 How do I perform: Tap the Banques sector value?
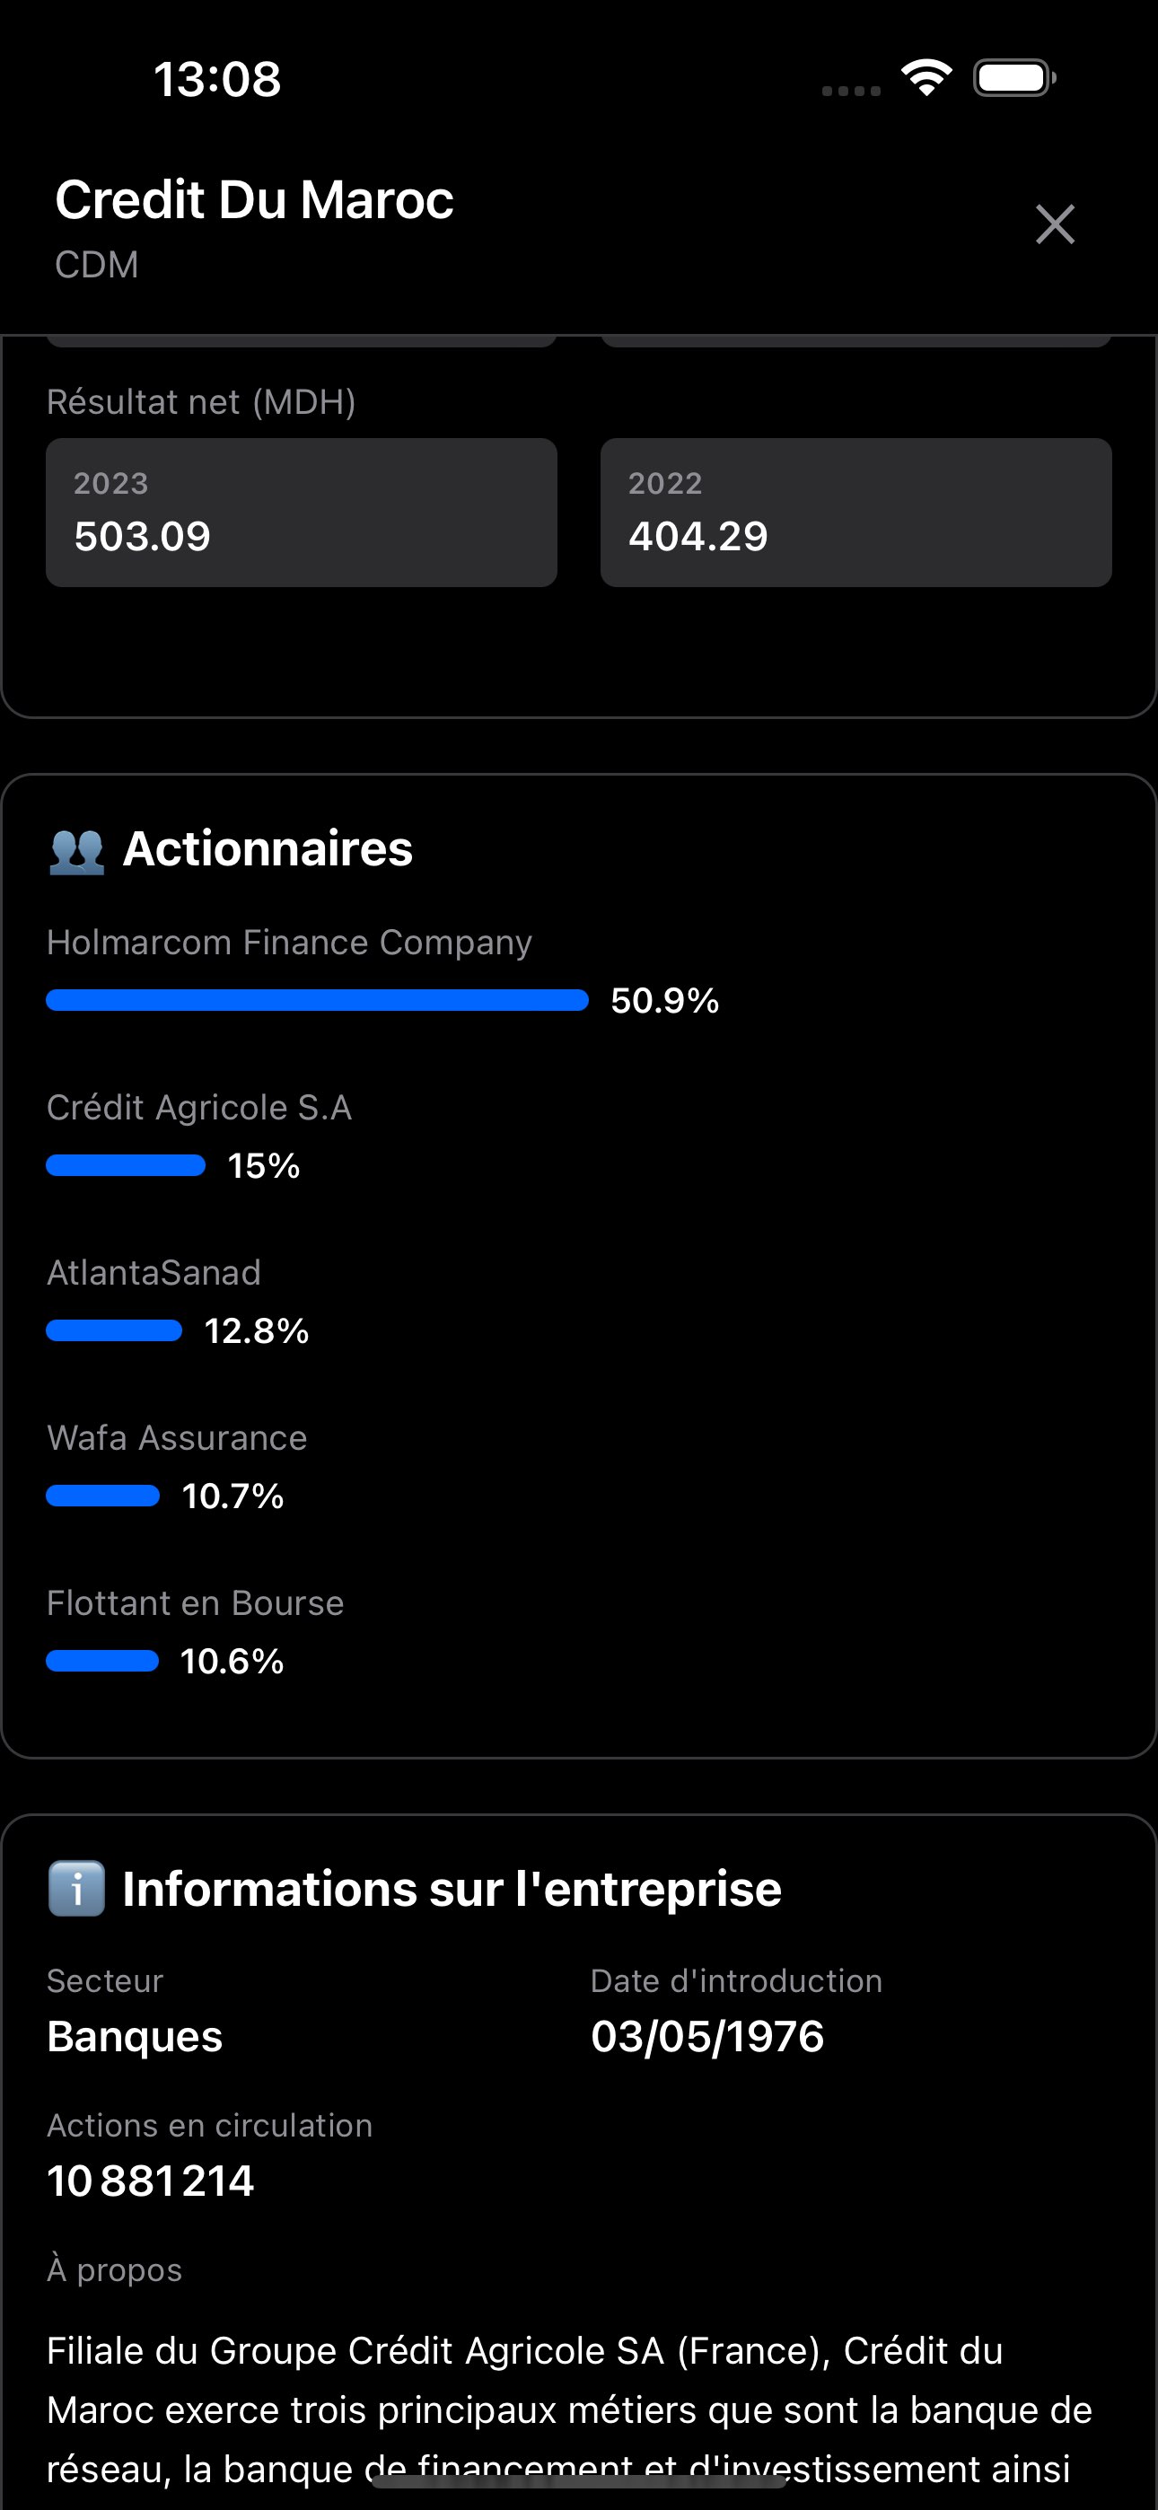[135, 2036]
